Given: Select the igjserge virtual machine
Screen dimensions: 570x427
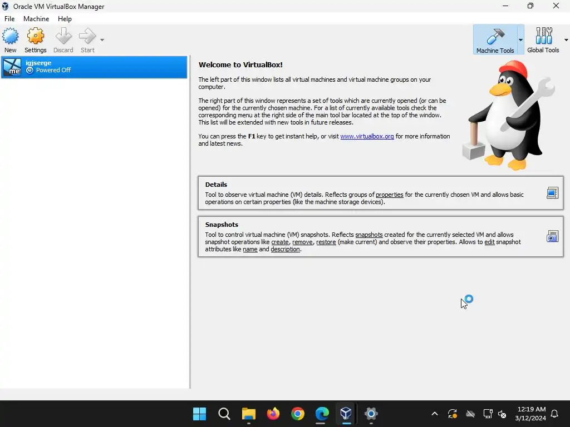Looking at the screenshot, I should pyautogui.click(x=94, y=67).
